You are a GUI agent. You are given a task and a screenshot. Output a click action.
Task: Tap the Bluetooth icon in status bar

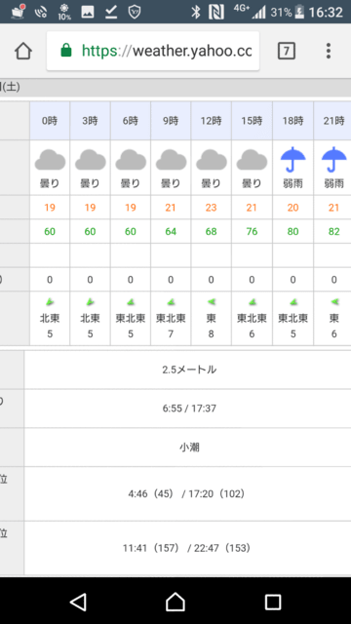tap(195, 12)
